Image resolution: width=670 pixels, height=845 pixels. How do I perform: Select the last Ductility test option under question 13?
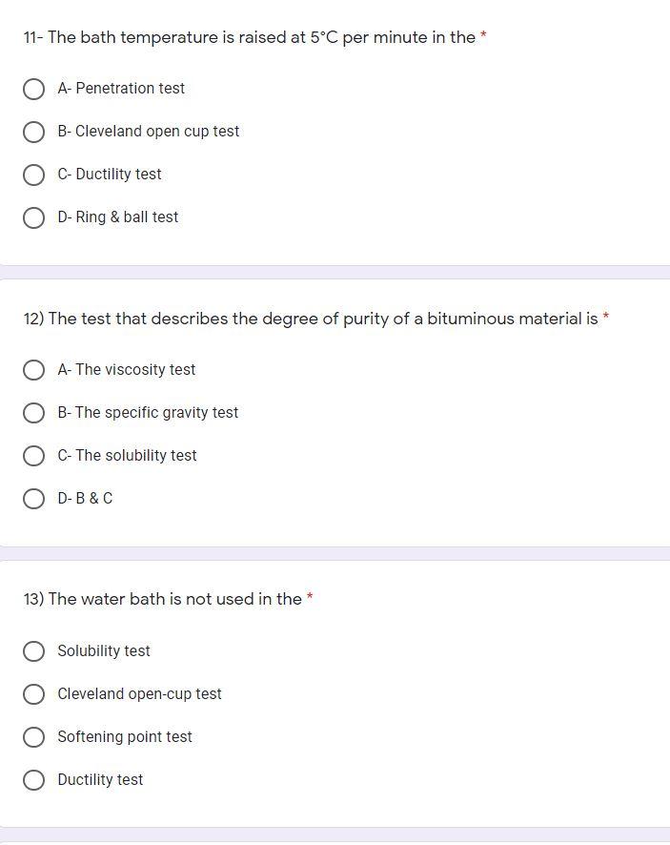(x=33, y=780)
